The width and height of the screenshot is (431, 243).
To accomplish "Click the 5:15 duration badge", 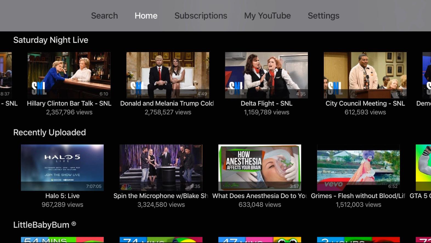I will [x=400, y=94].
